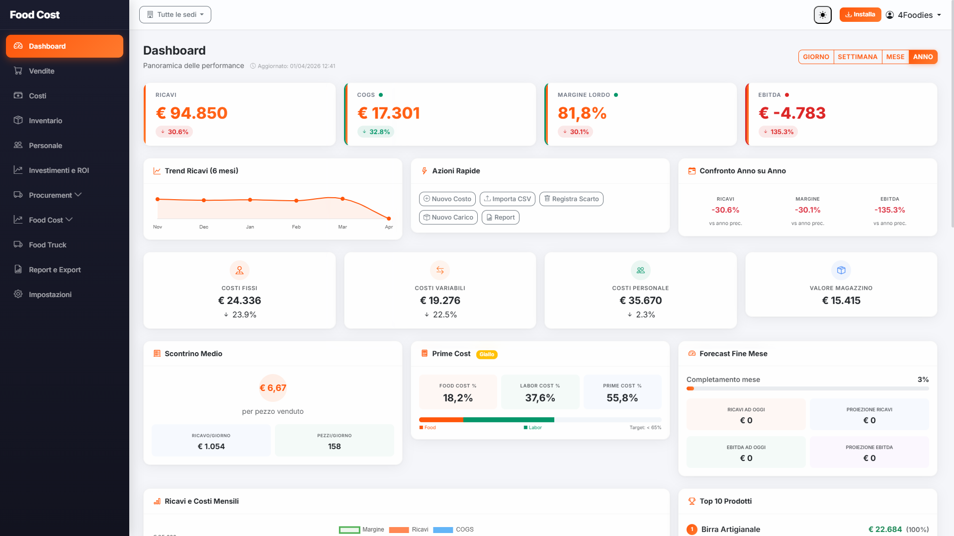
Task: Open the Tutte le sedi dropdown
Action: pos(175,15)
